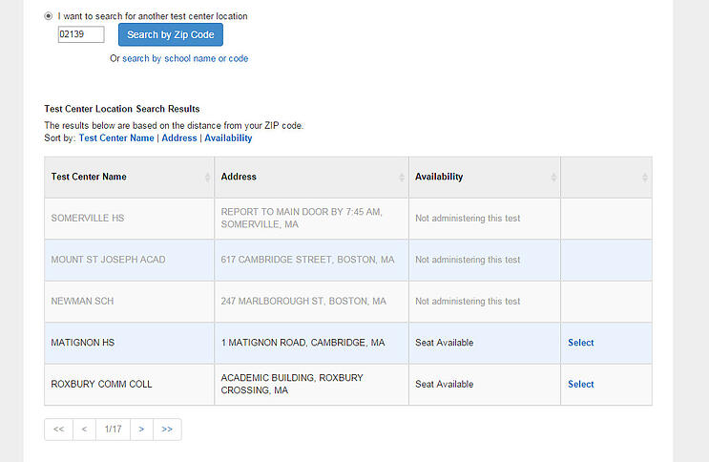Image resolution: width=709 pixels, height=462 pixels.
Task: Open the search by school name or code link
Action: [185, 58]
